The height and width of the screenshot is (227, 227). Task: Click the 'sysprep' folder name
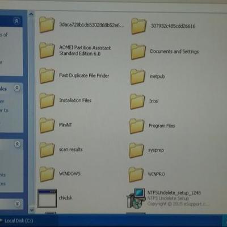pyautogui.click(x=156, y=150)
